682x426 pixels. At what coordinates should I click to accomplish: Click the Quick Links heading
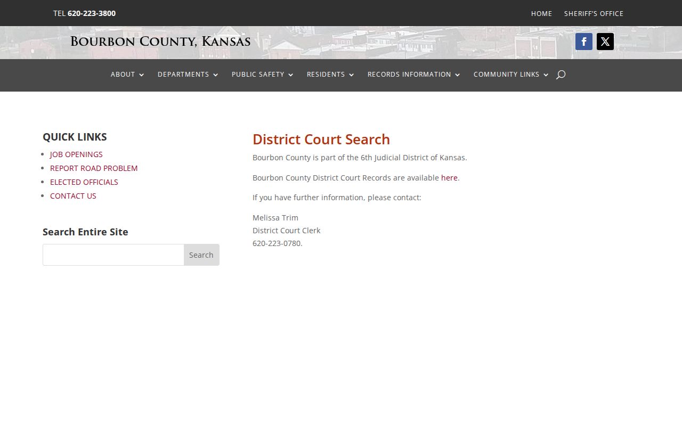(x=75, y=137)
